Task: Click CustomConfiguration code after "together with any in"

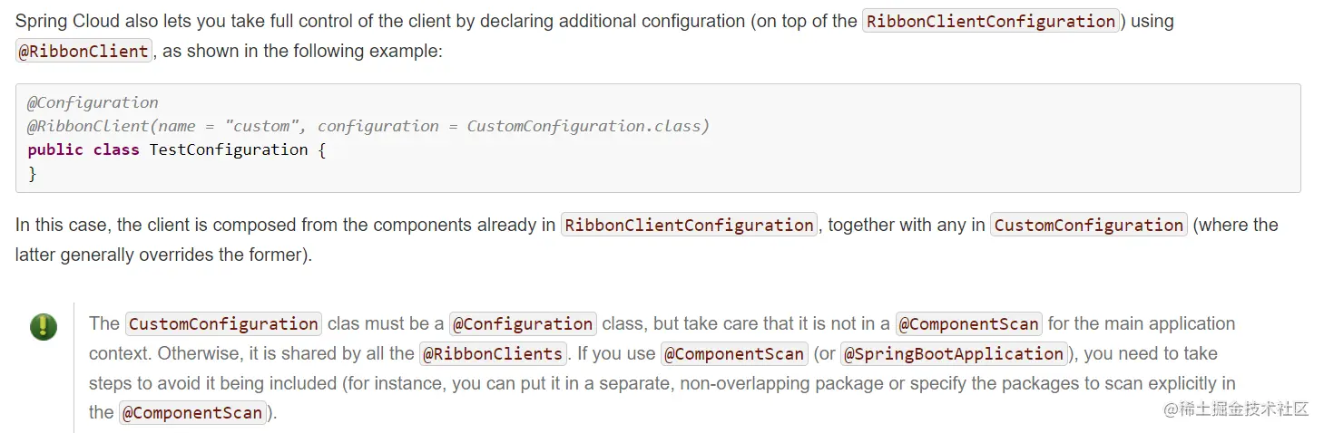Action: coord(1088,226)
